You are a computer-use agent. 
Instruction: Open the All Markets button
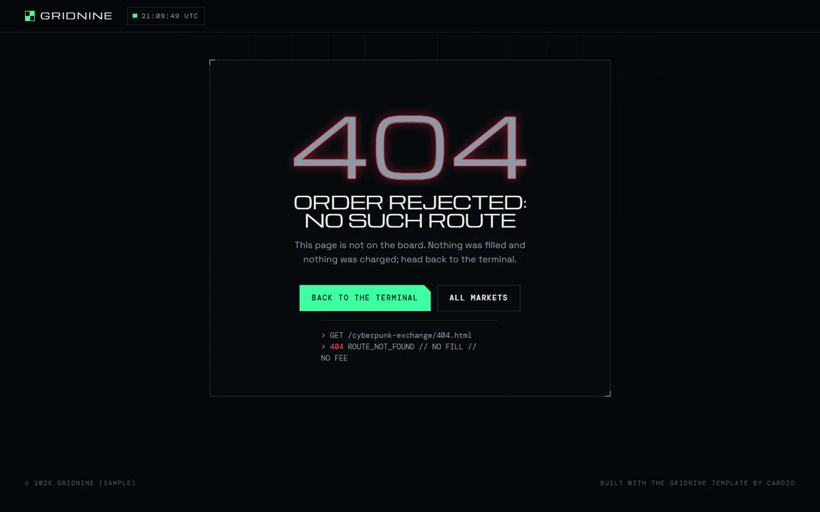[x=479, y=298]
